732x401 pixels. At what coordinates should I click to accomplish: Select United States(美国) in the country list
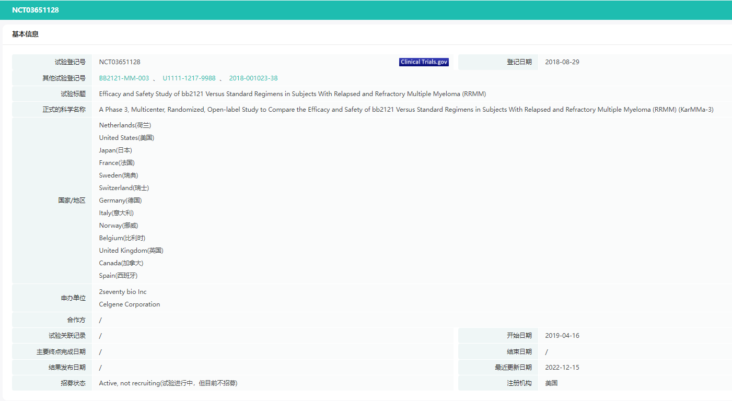tap(126, 138)
